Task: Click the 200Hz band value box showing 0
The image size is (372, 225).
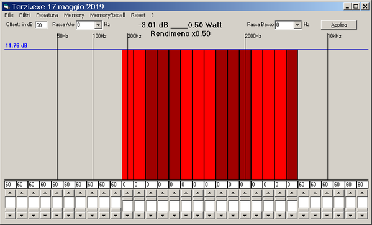Action: [x=128, y=185]
